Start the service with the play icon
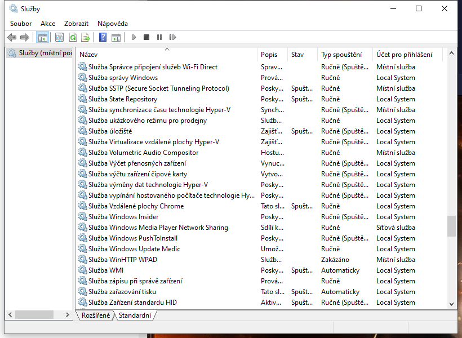 pyautogui.click(x=134, y=37)
